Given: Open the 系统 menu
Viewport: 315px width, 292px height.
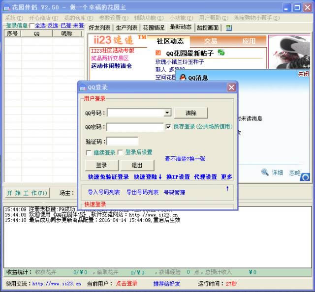Looking at the screenshot, I should (14, 18).
